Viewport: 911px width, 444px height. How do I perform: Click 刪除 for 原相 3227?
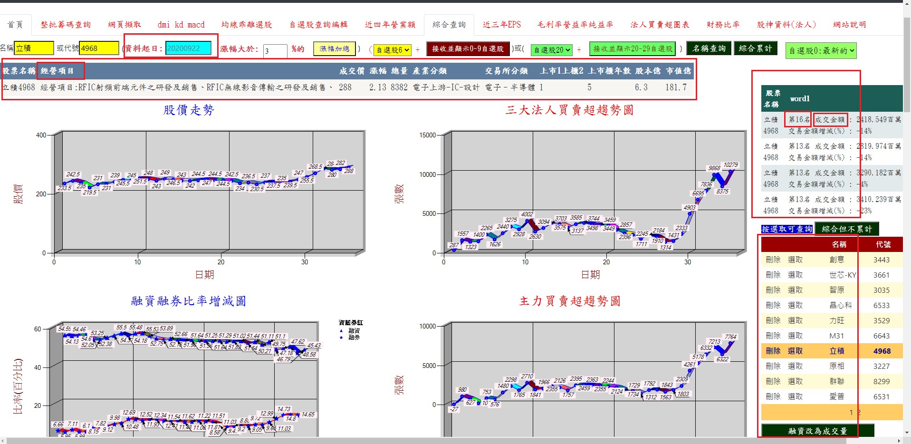pyautogui.click(x=773, y=366)
